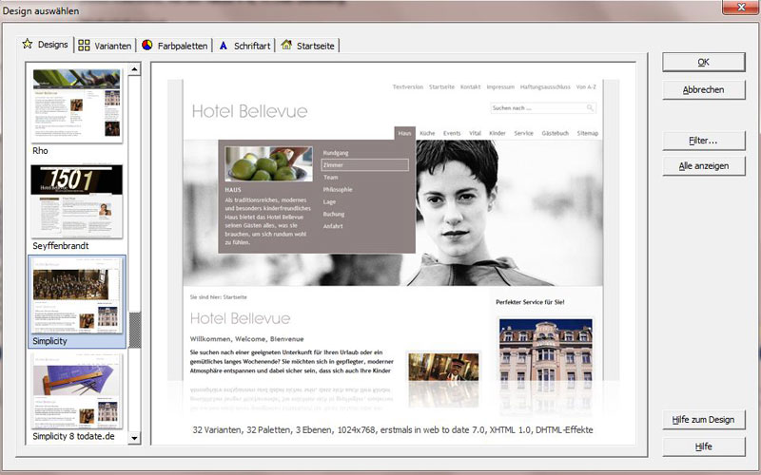Select the Seyffenbrandt design thumbnail
Image resolution: width=761 pixels, height=475 pixels.
click(76, 201)
